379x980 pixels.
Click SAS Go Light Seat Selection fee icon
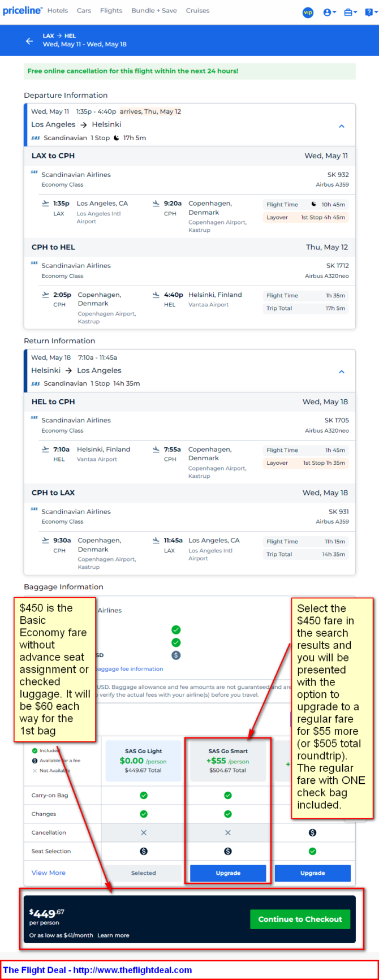click(144, 851)
